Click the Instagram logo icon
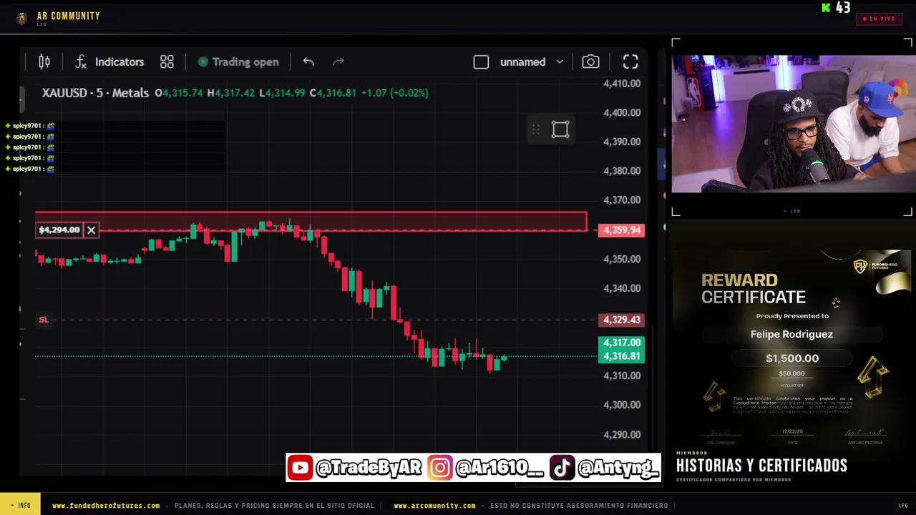Image resolution: width=916 pixels, height=515 pixels. pos(440,468)
